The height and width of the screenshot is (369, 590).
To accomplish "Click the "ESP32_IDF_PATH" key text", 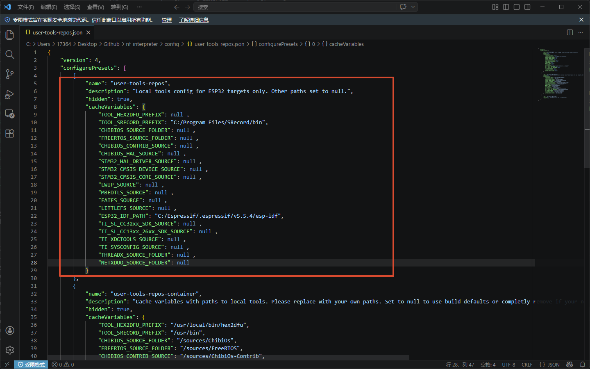I will (x=123, y=216).
